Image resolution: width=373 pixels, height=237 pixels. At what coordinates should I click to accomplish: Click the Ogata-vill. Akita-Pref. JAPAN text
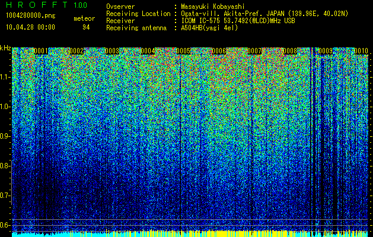[x=233, y=14]
